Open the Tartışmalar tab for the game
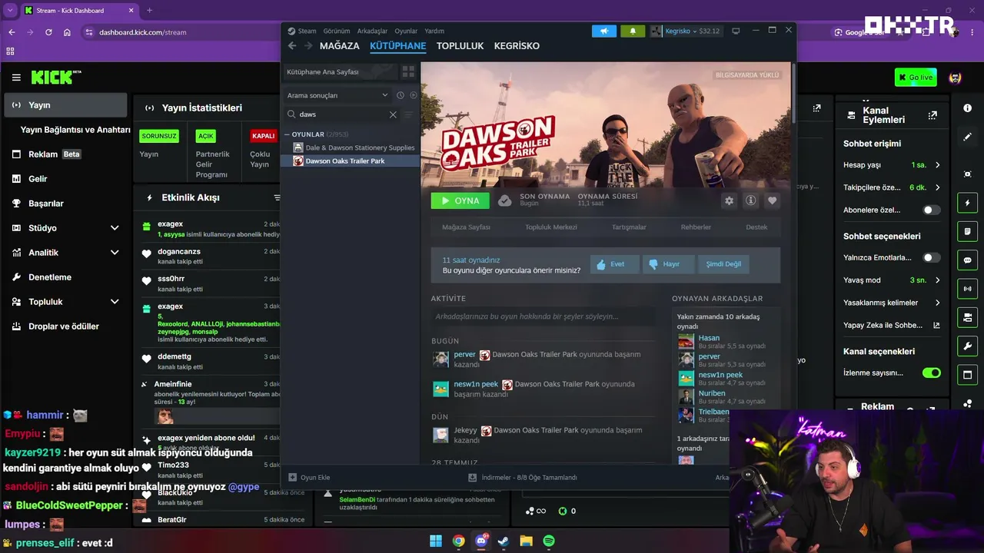Image resolution: width=984 pixels, height=553 pixels. click(x=629, y=227)
